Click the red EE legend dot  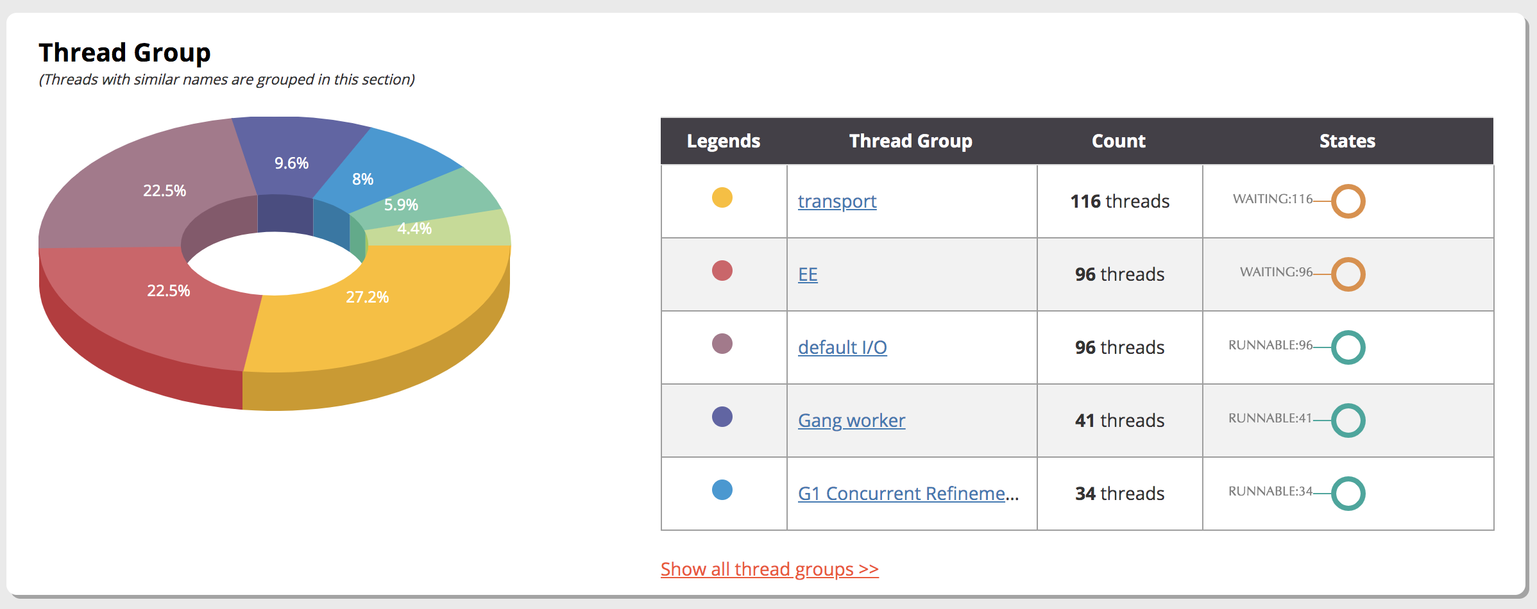coord(722,271)
